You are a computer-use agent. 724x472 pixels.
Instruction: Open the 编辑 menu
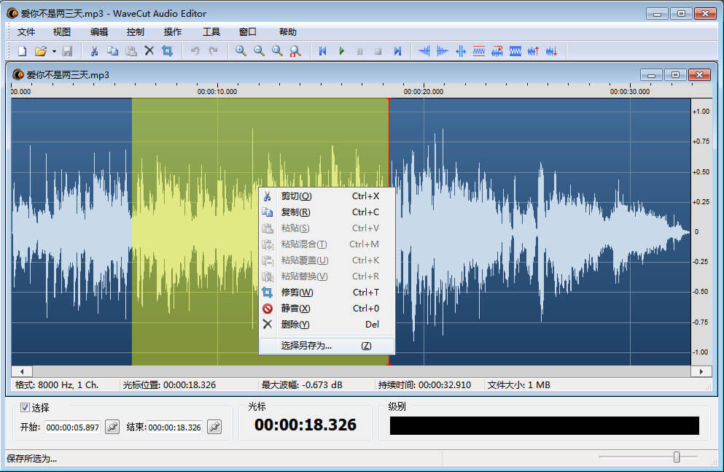coord(99,32)
